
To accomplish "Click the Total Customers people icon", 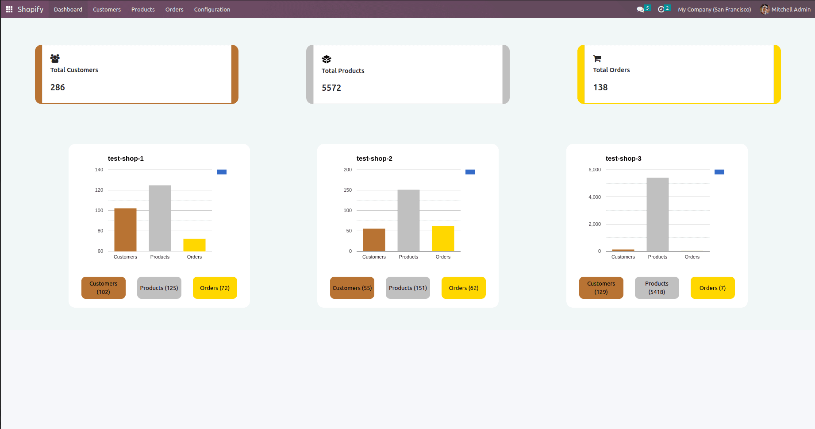I will click(x=55, y=58).
